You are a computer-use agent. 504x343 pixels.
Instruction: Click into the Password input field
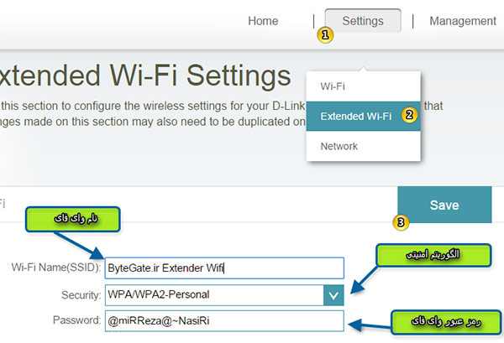[x=224, y=321]
